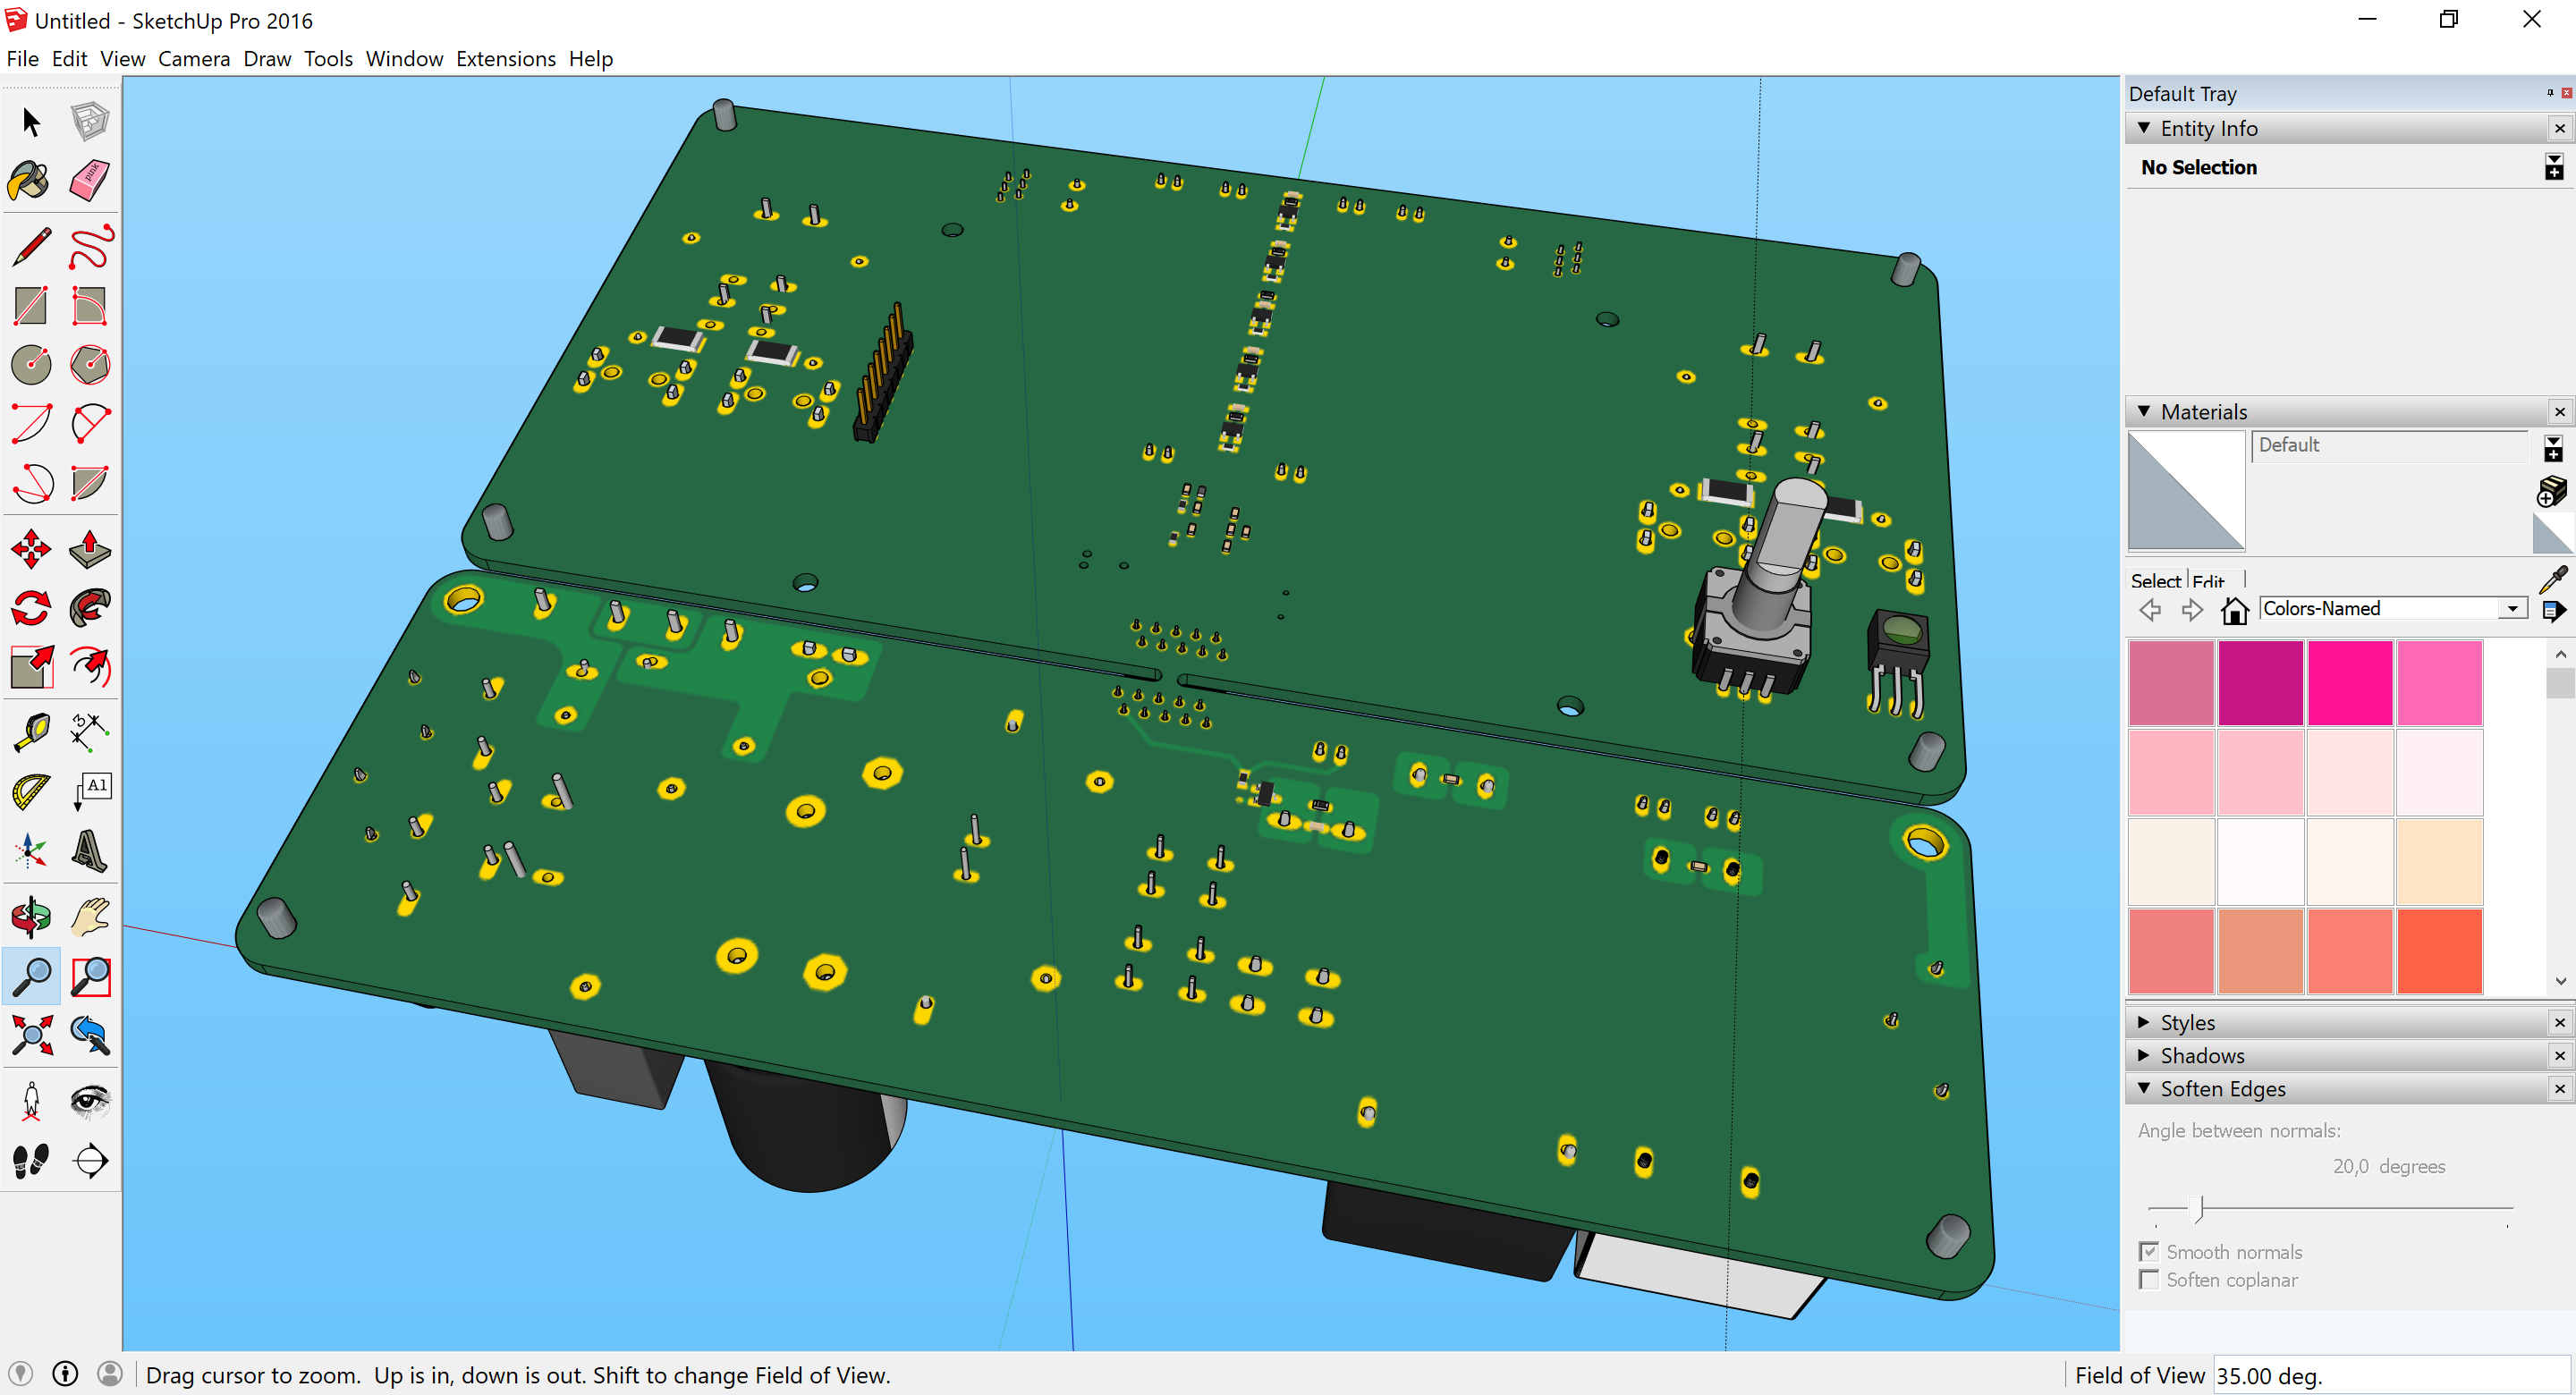Pick the Polygon tool

click(90, 365)
